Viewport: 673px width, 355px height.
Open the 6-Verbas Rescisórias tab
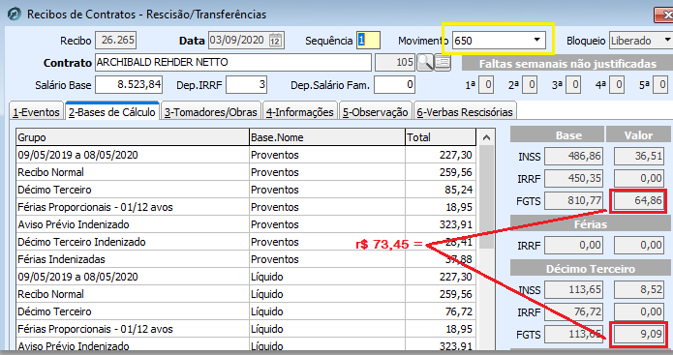(x=465, y=112)
